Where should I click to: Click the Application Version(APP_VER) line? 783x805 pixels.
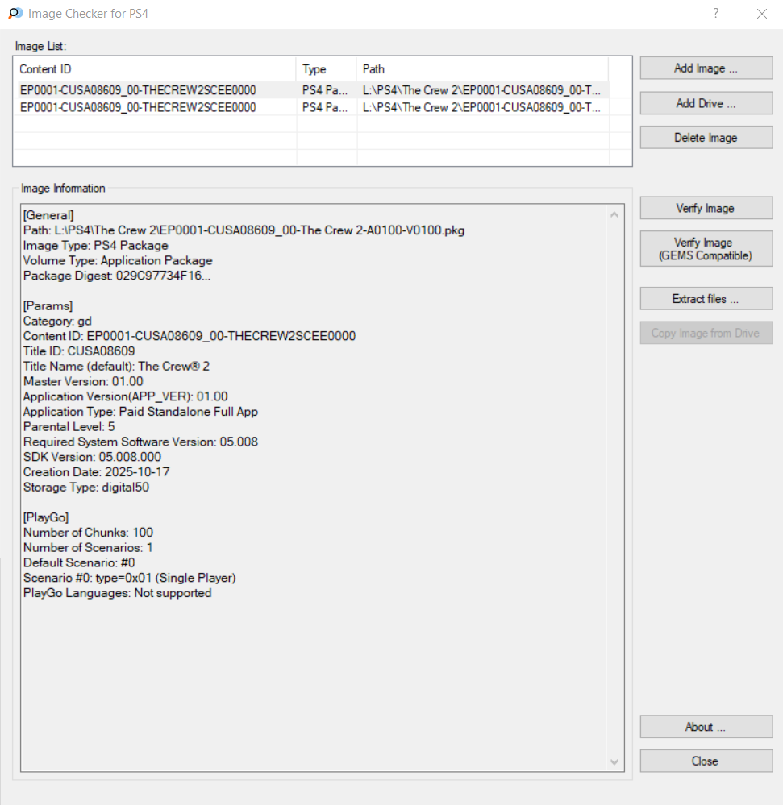pyautogui.click(x=125, y=396)
